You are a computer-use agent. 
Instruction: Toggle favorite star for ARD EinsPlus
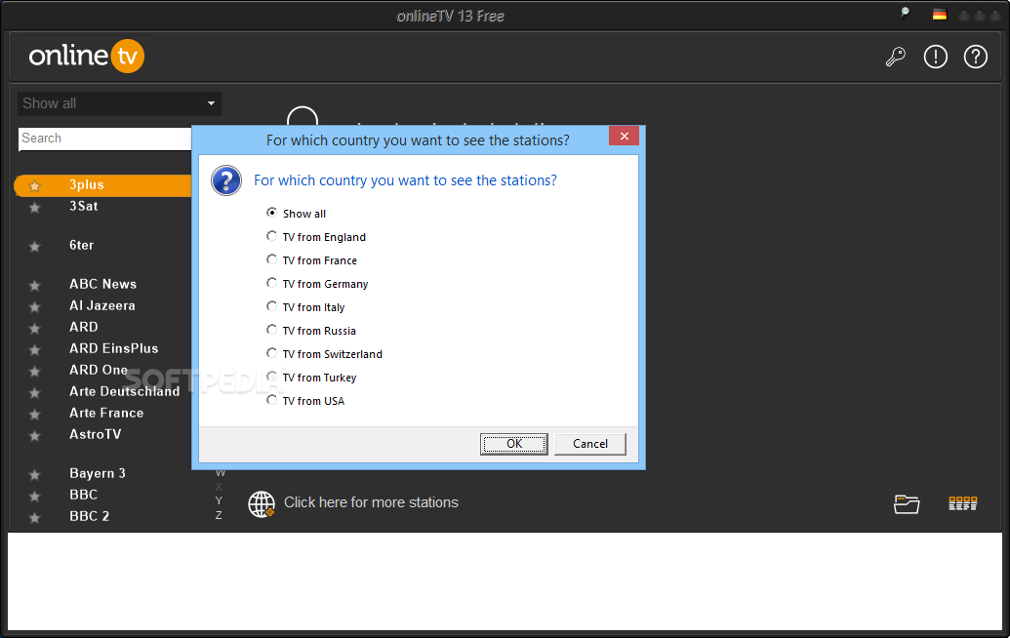[x=35, y=349]
